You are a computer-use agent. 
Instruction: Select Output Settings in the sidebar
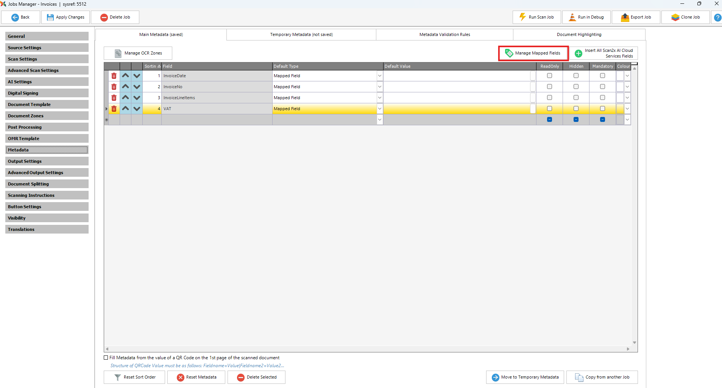(47, 161)
